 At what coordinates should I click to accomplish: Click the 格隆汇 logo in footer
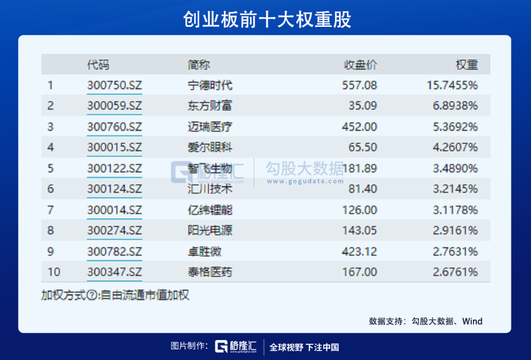click(x=236, y=346)
